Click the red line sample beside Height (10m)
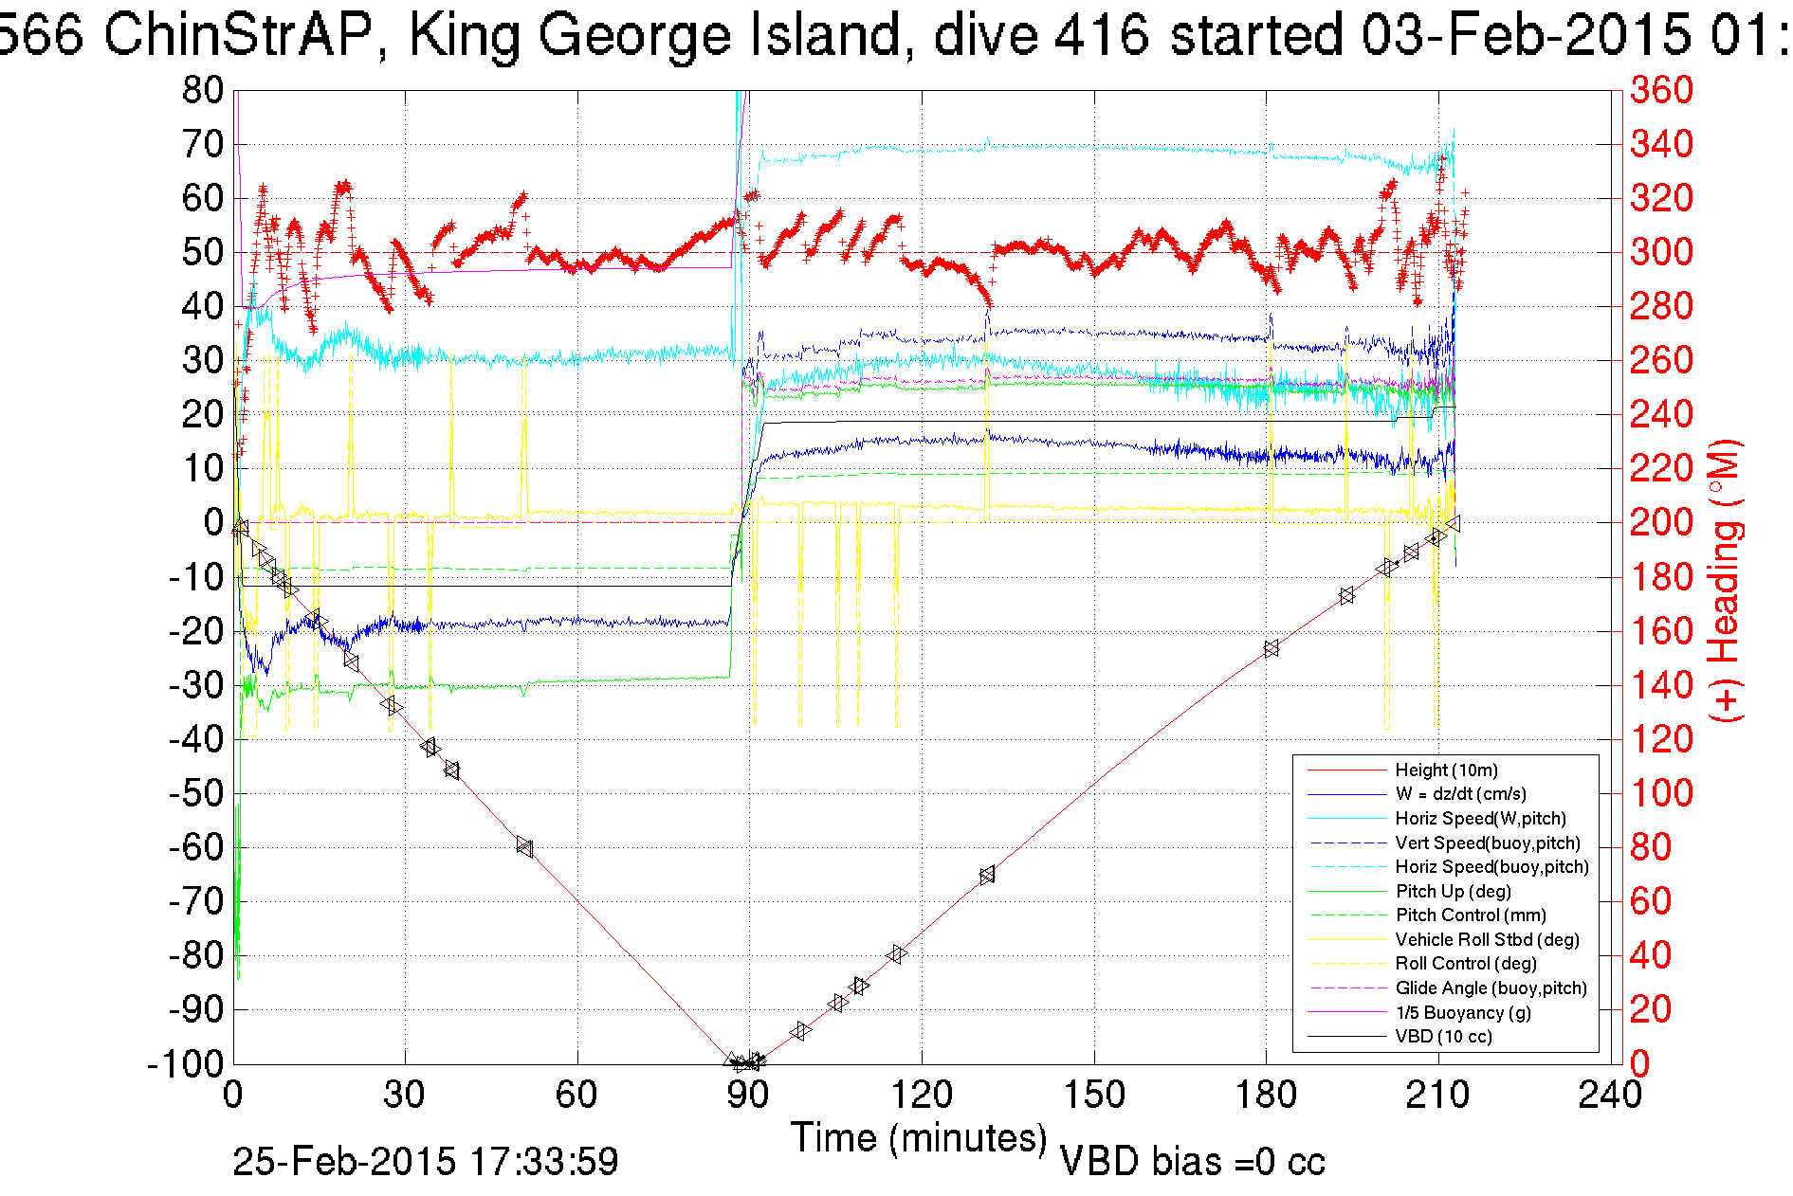Screen dimensions: 1793x1196 [x=1346, y=770]
